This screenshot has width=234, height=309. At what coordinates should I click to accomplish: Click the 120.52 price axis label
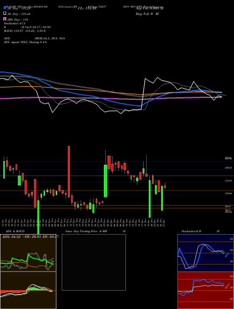(228, 168)
